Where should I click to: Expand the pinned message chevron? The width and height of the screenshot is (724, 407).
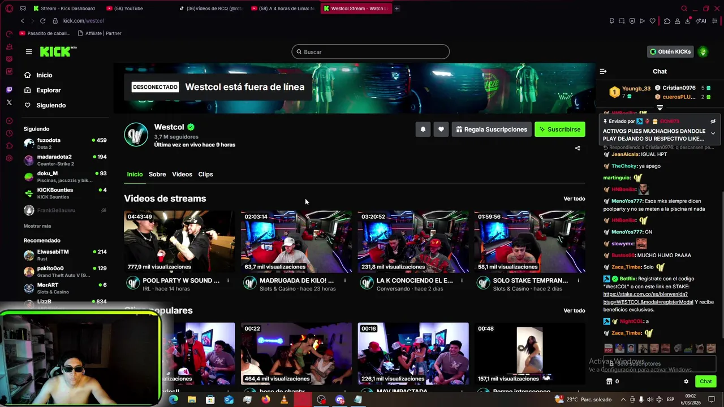point(713,133)
